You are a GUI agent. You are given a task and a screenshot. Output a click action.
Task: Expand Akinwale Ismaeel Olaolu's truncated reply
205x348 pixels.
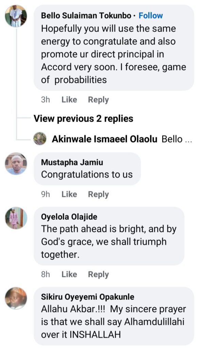pos(176,139)
